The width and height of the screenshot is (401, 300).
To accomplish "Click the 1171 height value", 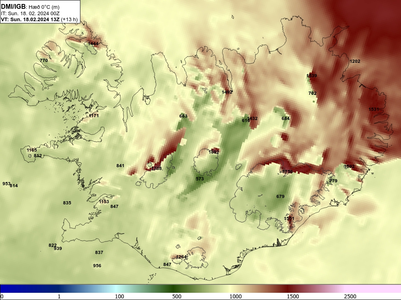I will click(x=93, y=116).
